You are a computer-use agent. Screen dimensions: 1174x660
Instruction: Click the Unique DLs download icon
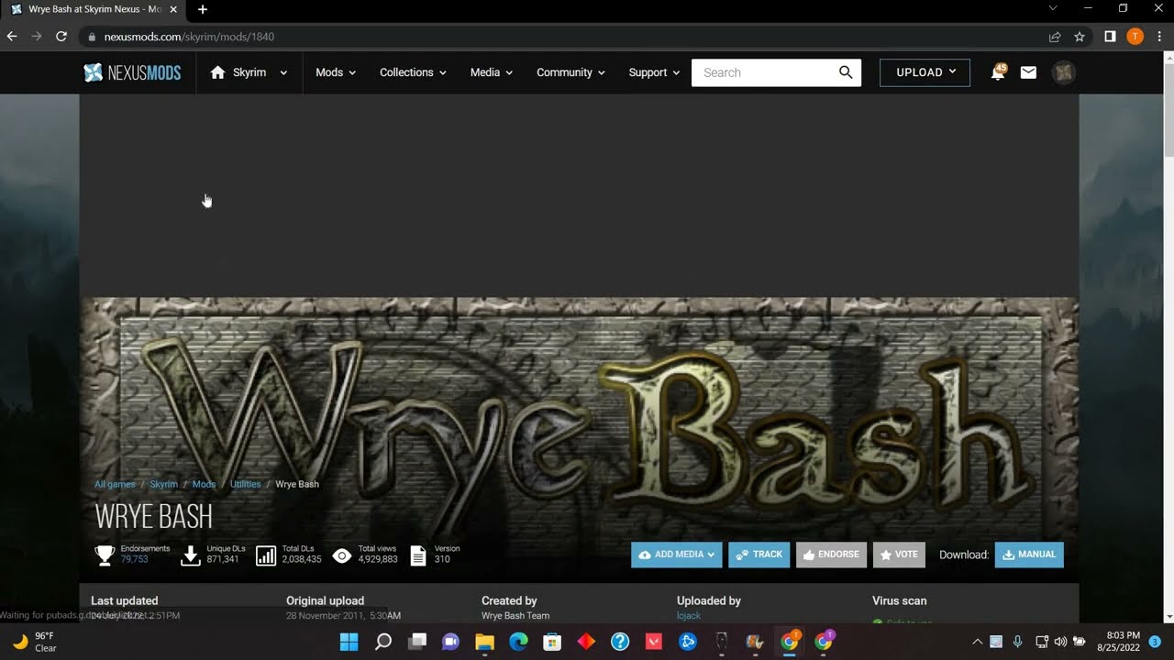[x=191, y=555]
